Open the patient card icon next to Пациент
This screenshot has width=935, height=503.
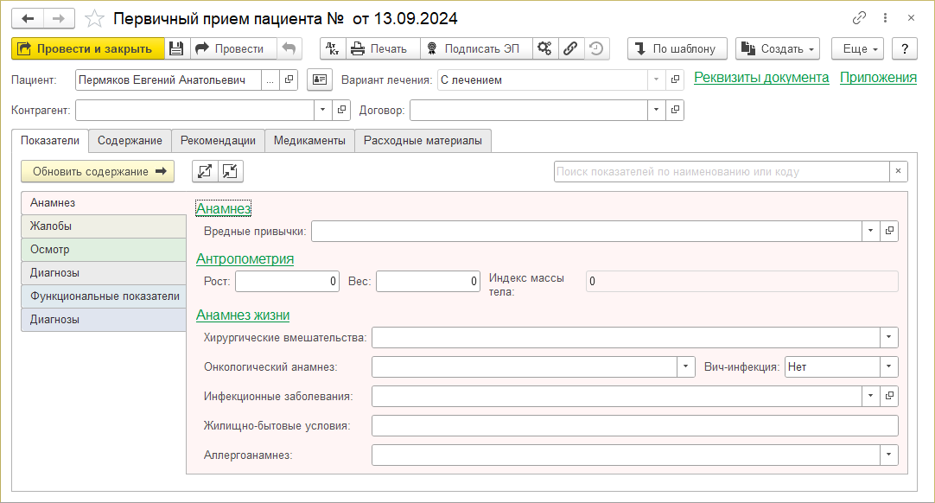pos(320,80)
